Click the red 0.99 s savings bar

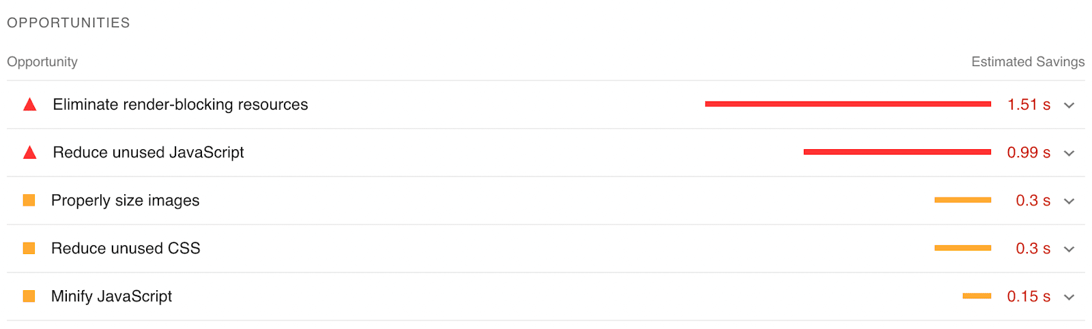tap(897, 152)
